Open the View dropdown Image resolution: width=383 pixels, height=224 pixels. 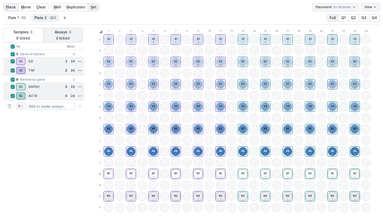pos(370,7)
